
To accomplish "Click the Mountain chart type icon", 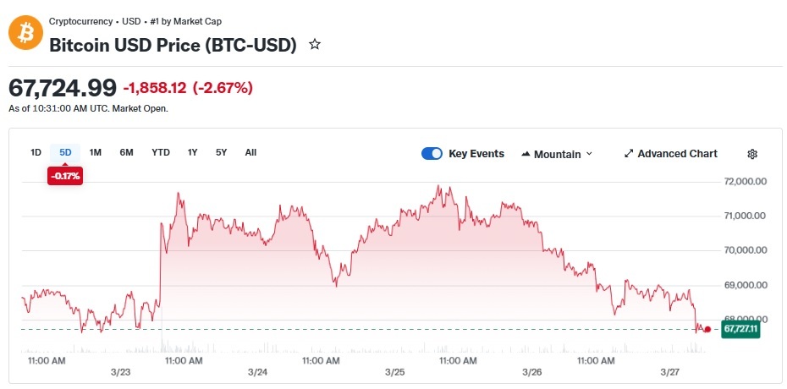I will [526, 154].
